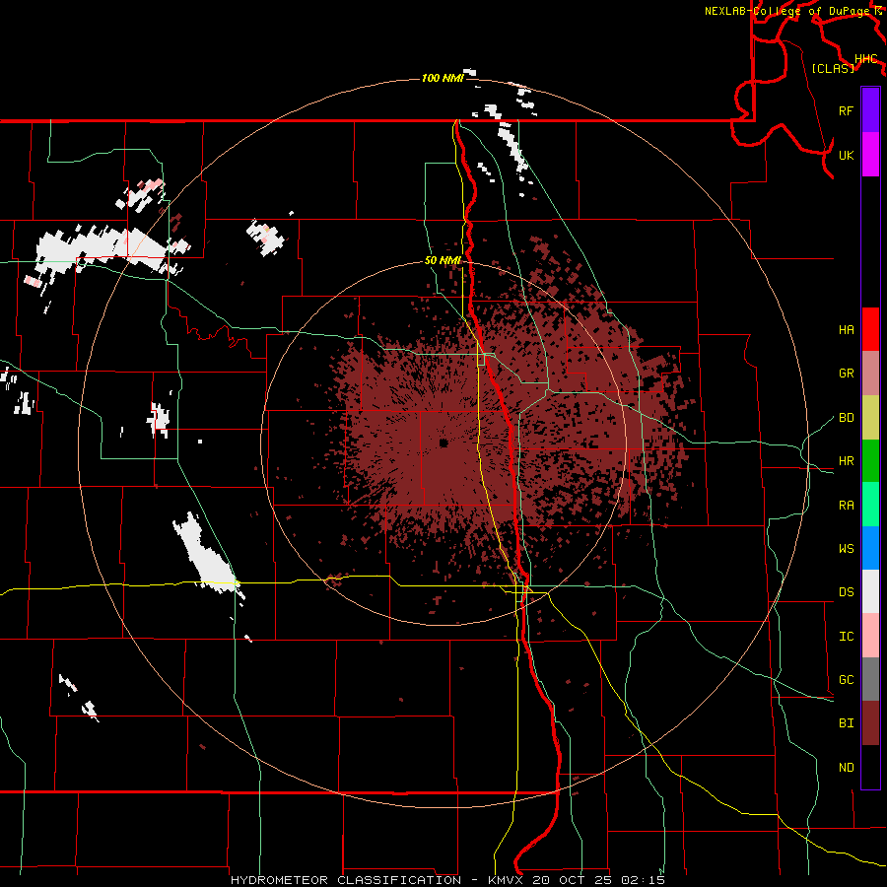Click the HHC product code text
The image size is (887, 887).
tap(866, 58)
